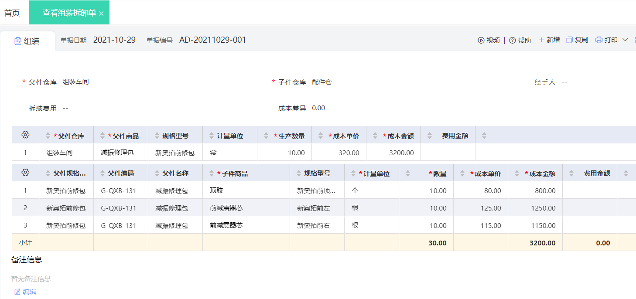
Task: Open the parent table column settings gear
Action: 25,135
